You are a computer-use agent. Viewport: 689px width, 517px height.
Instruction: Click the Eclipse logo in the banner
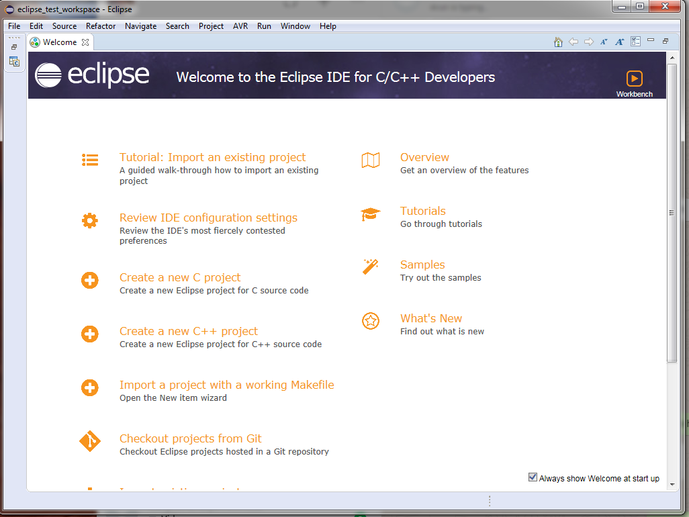92,75
